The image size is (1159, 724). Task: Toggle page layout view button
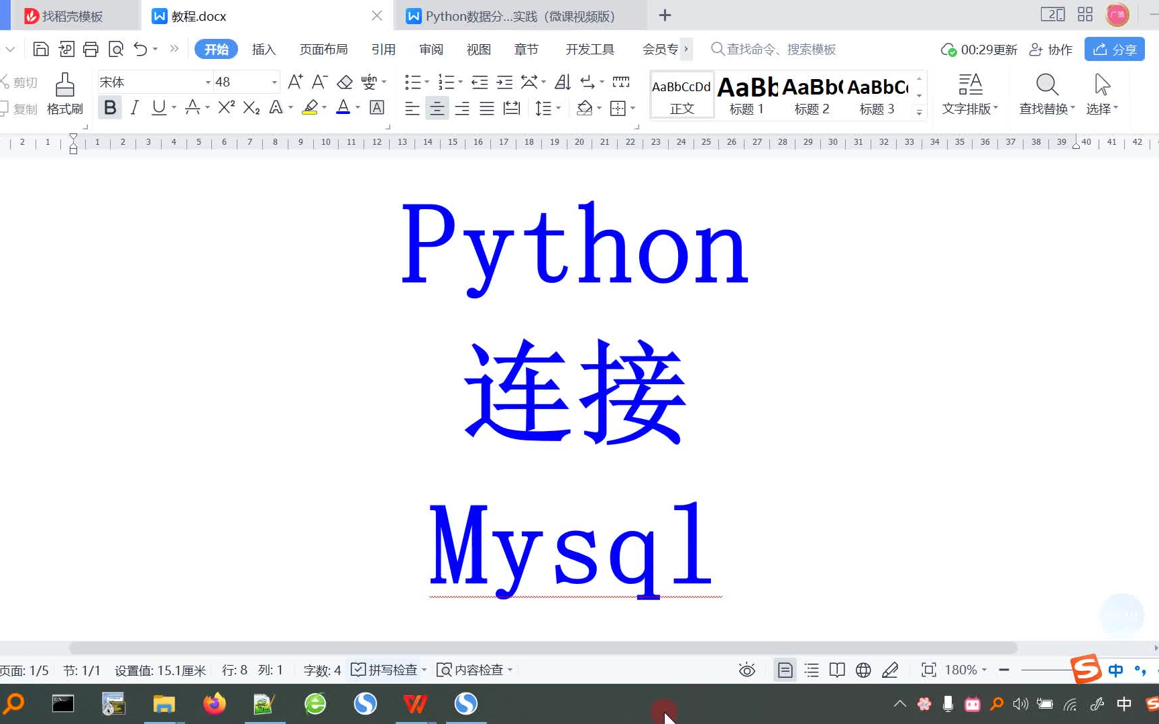[785, 670]
